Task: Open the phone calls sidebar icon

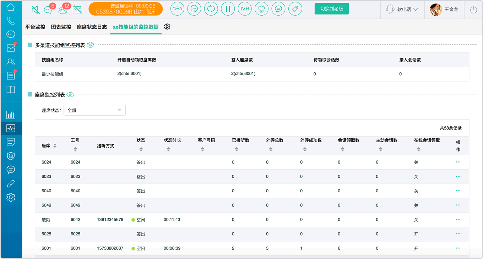Action: [x=11, y=21]
